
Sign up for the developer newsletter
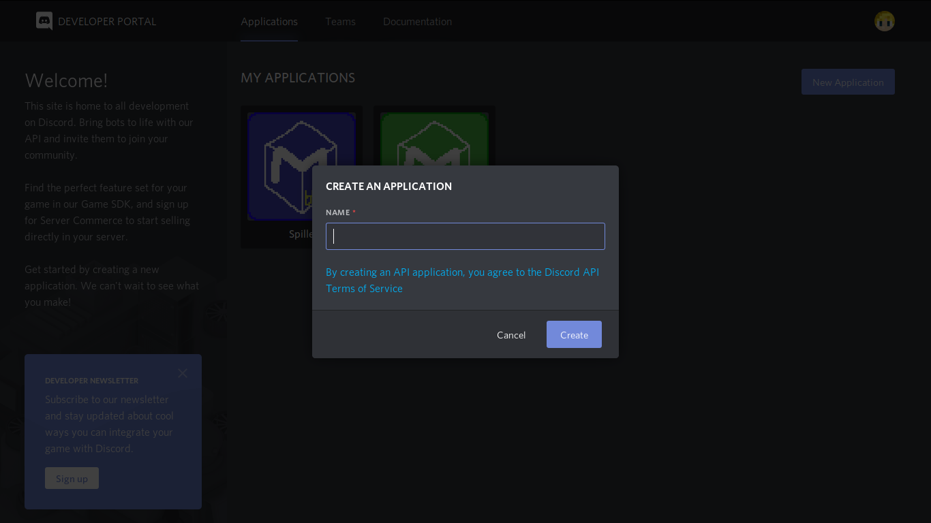[x=72, y=478]
